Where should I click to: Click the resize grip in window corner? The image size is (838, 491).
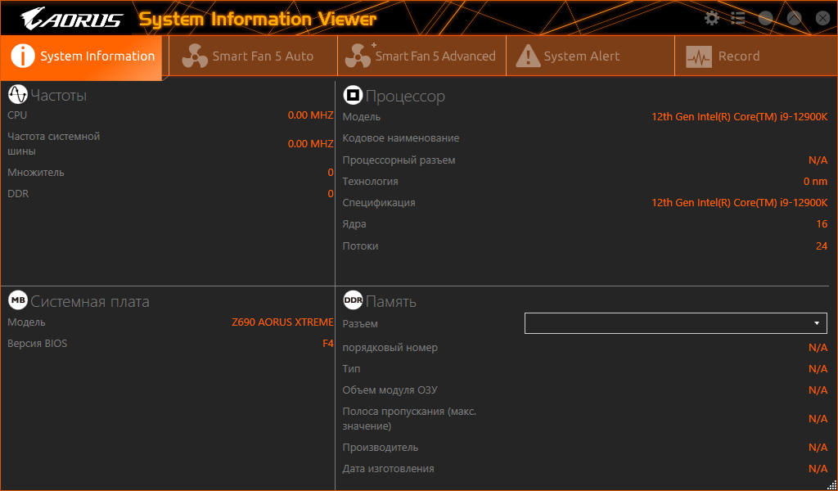point(832,485)
